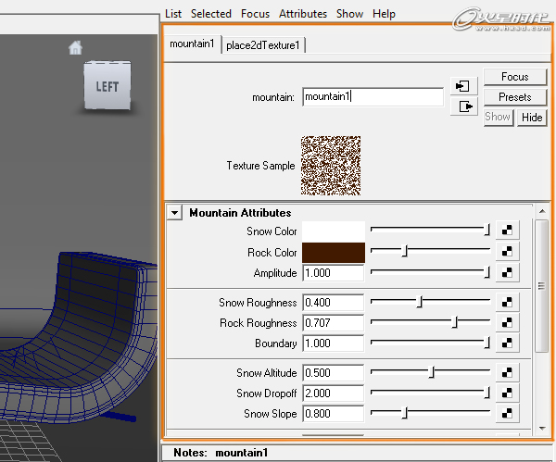Click the Snow Roughness slider handle
This screenshot has width=556, height=462.
click(420, 302)
